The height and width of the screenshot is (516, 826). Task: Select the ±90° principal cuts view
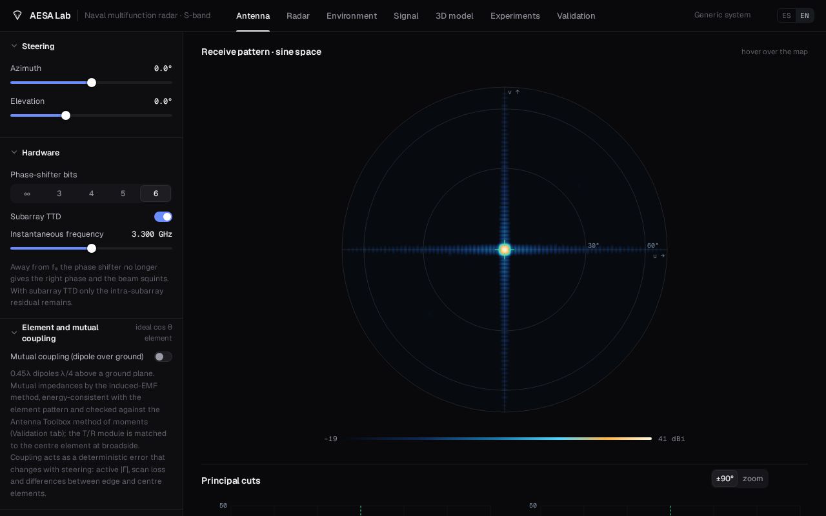[725, 479]
